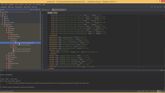Expand the node_modules folder
Image resolution: width=165 pixels, height=93 pixels.
pyautogui.click(x=3, y=22)
